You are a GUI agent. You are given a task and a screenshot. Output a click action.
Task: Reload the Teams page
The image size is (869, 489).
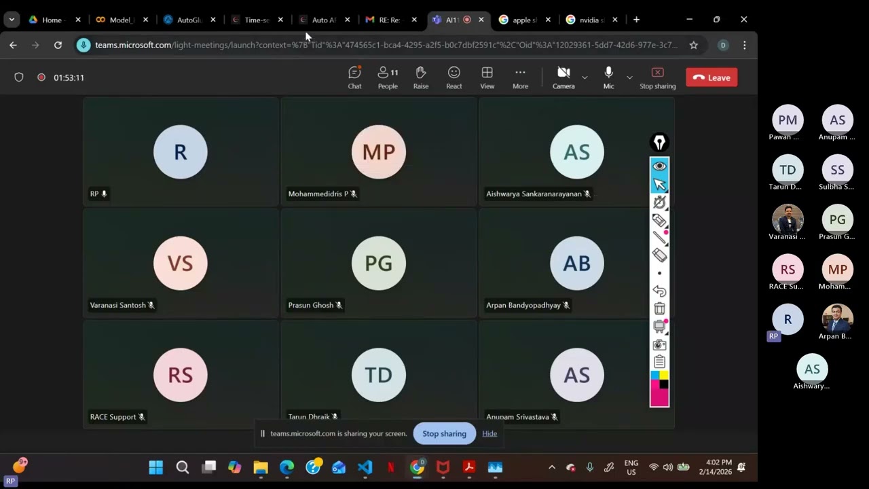(58, 45)
